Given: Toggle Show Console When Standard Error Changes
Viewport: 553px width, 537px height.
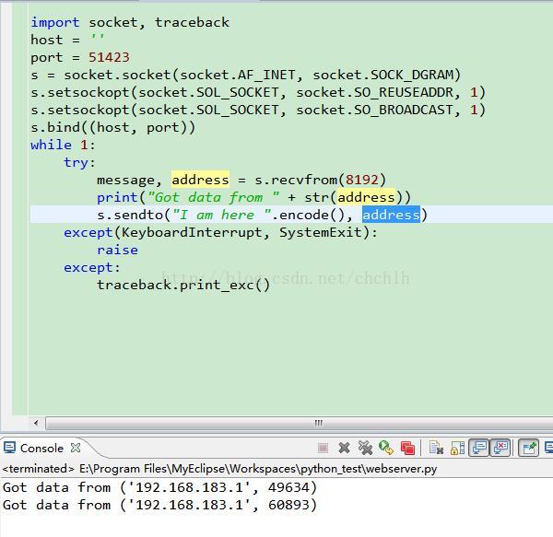Looking at the screenshot, I should point(500,448).
